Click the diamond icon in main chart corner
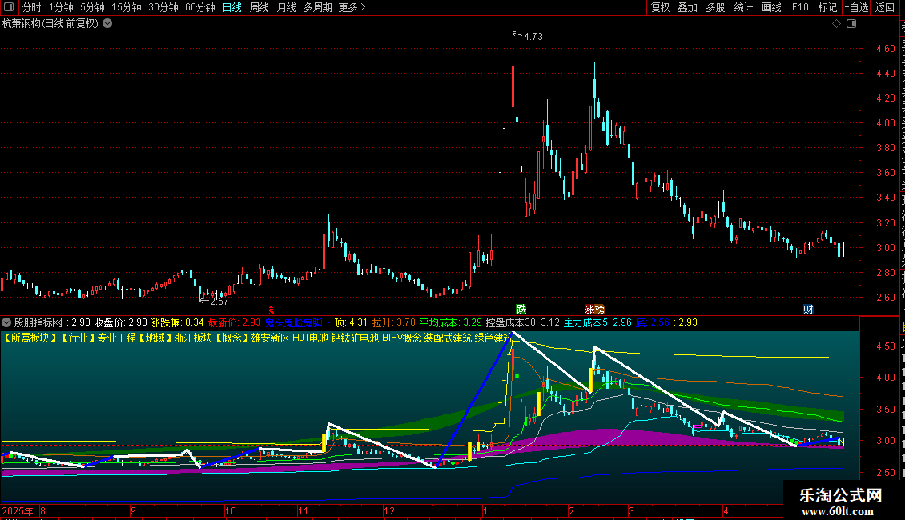 pyautogui.click(x=836, y=24)
